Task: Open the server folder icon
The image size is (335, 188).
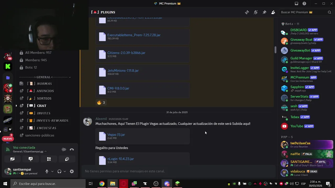Action: click(x=8, y=78)
